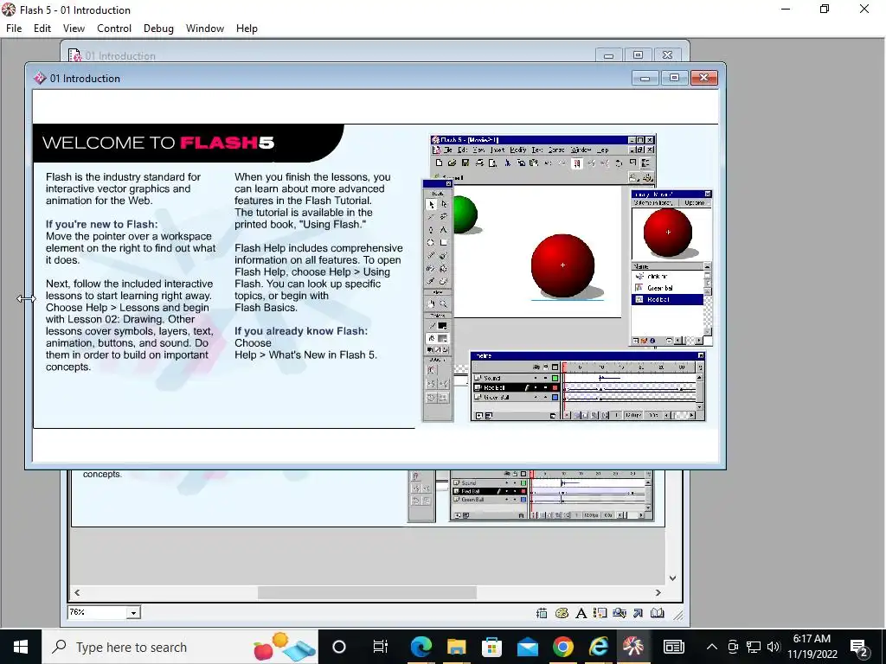Open the Windows Start menu
The width and height of the screenshot is (886, 664).
[x=21, y=647]
